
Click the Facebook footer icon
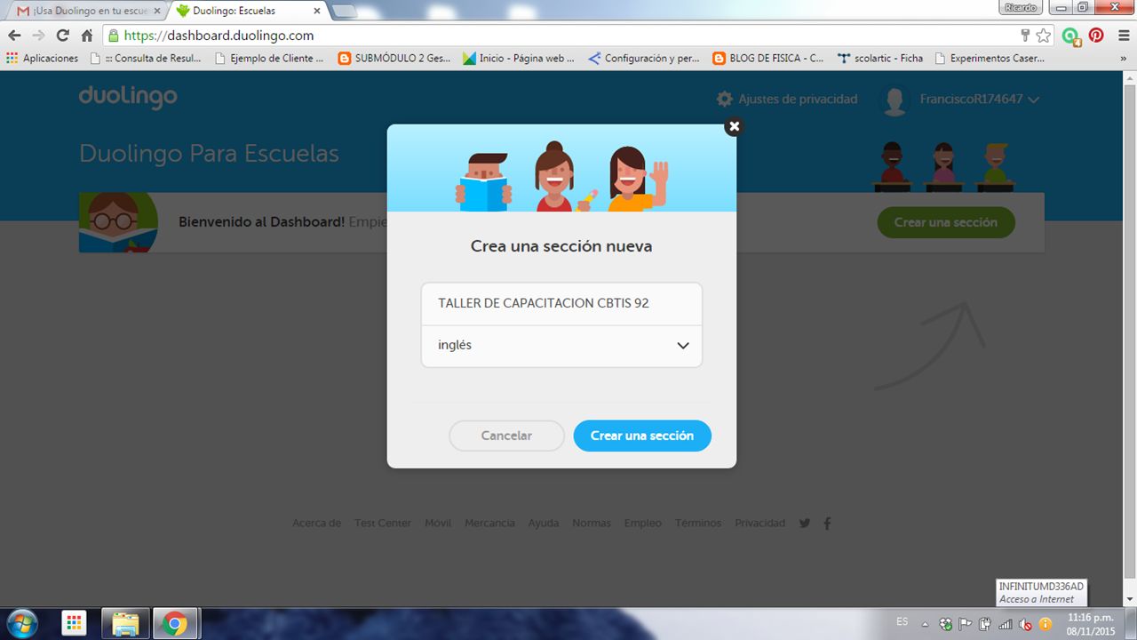coord(827,524)
